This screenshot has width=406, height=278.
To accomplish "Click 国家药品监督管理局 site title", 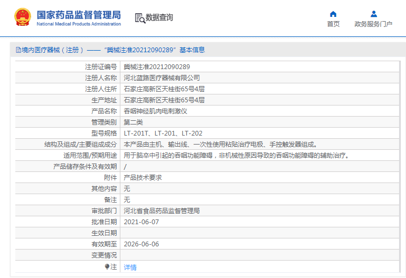I will pos(79,15).
